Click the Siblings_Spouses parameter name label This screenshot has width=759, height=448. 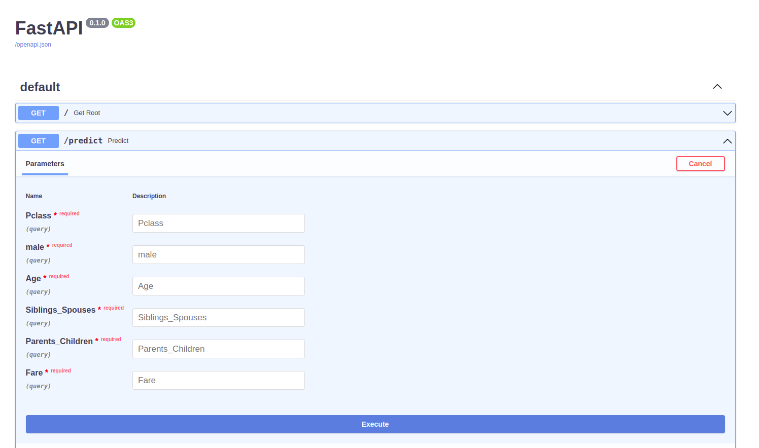[x=60, y=310]
